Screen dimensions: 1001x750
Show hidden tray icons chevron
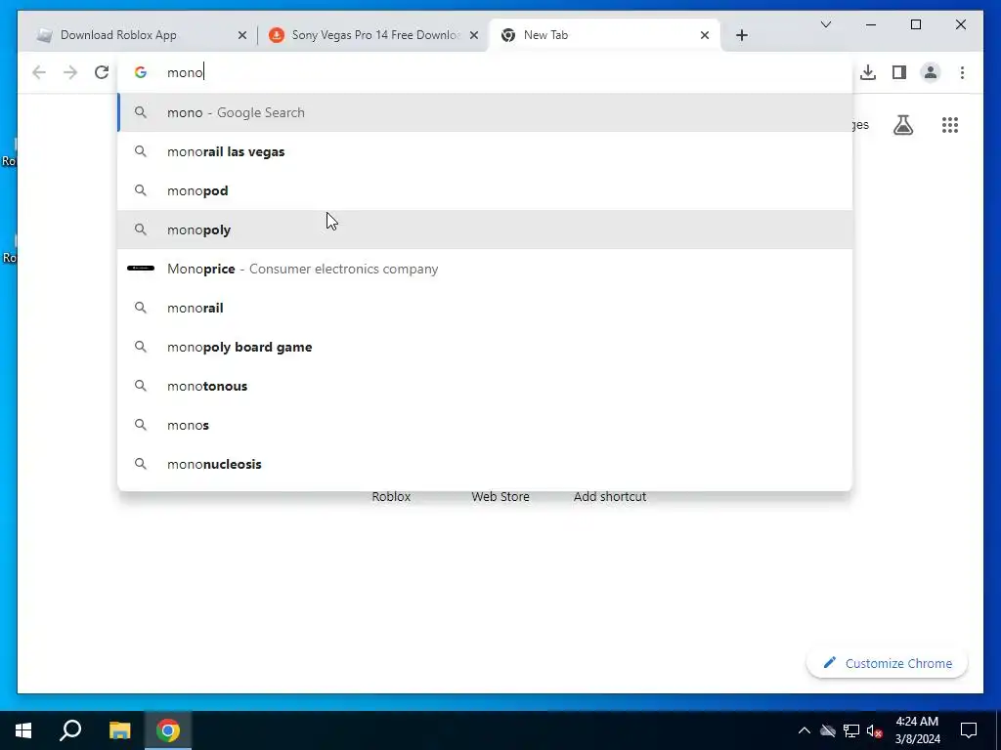pyautogui.click(x=805, y=730)
